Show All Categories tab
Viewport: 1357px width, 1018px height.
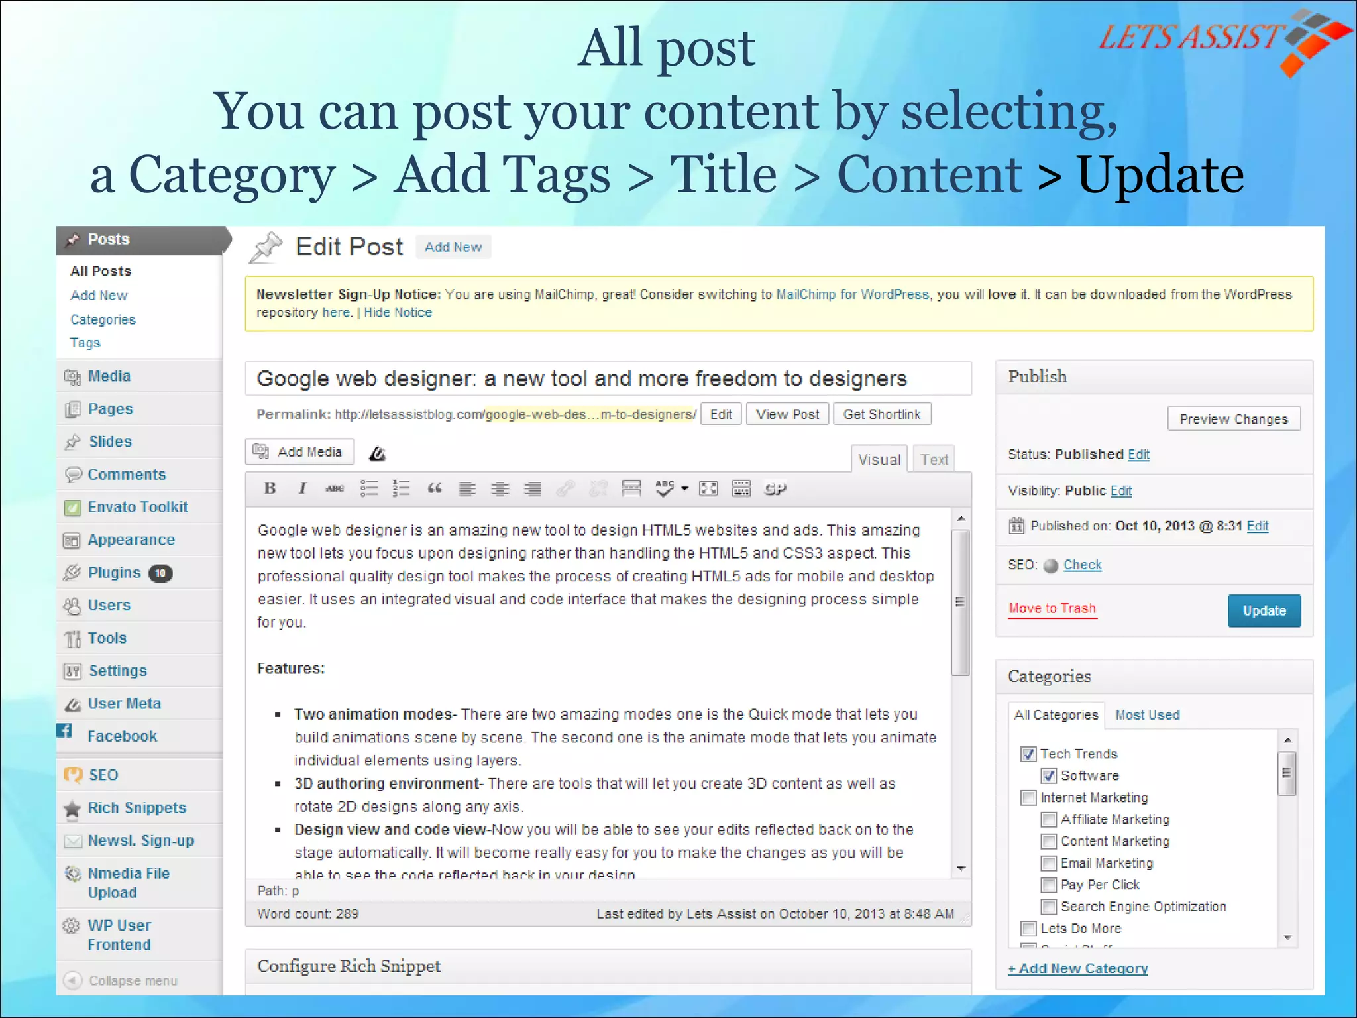click(1056, 715)
